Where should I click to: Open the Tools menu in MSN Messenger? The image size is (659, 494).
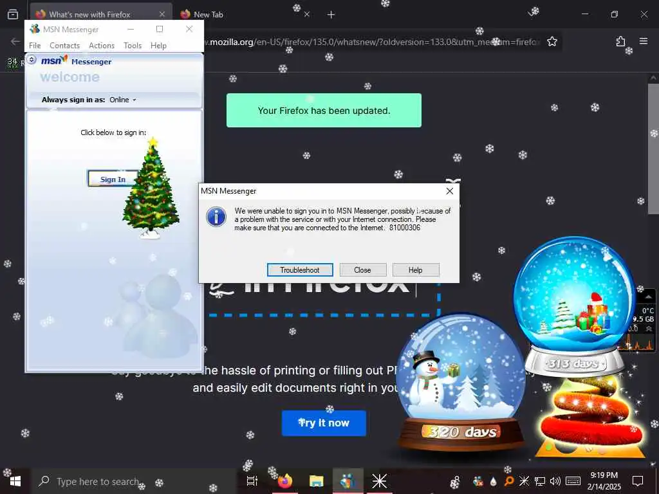[x=133, y=46]
